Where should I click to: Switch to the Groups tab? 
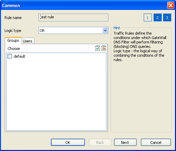(x=13, y=40)
